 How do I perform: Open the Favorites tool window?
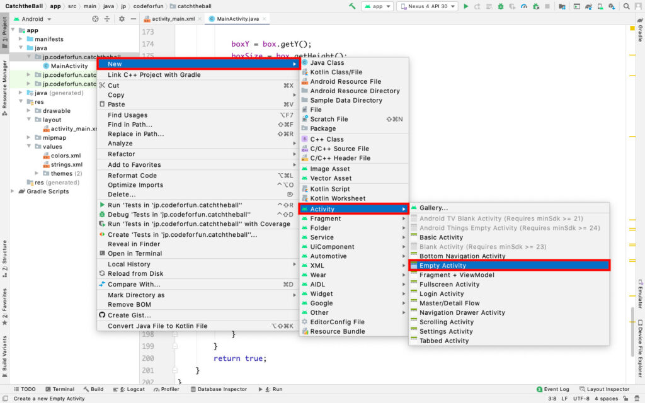tap(4, 307)
